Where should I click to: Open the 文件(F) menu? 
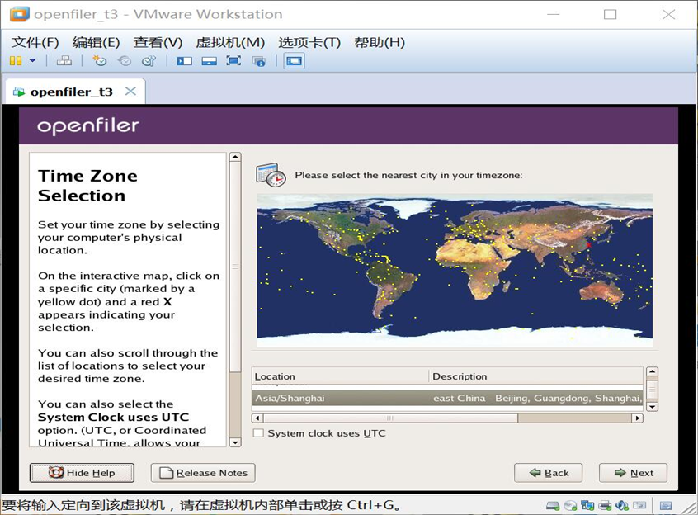(x=35, y=42)
